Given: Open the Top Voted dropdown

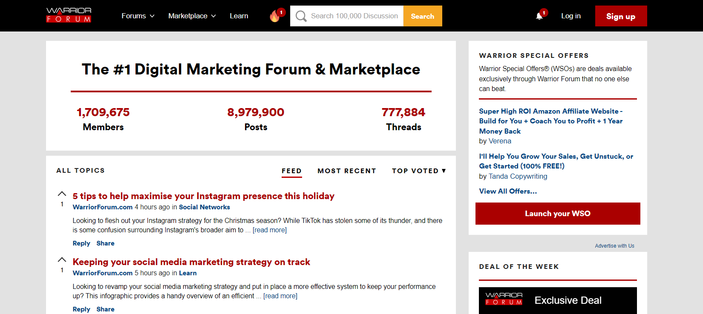Looking at the screenshot, I should pyautogui.click(x=419, y=171).
